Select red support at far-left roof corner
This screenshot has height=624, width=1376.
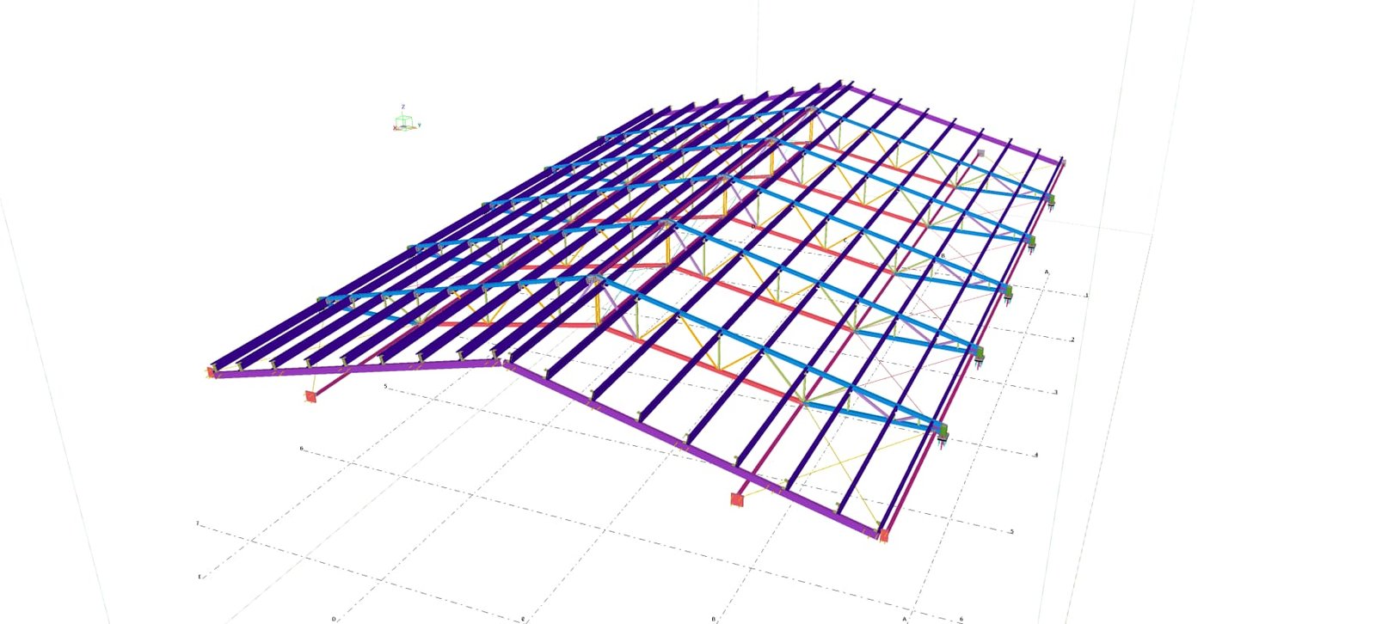pos(210,371)
